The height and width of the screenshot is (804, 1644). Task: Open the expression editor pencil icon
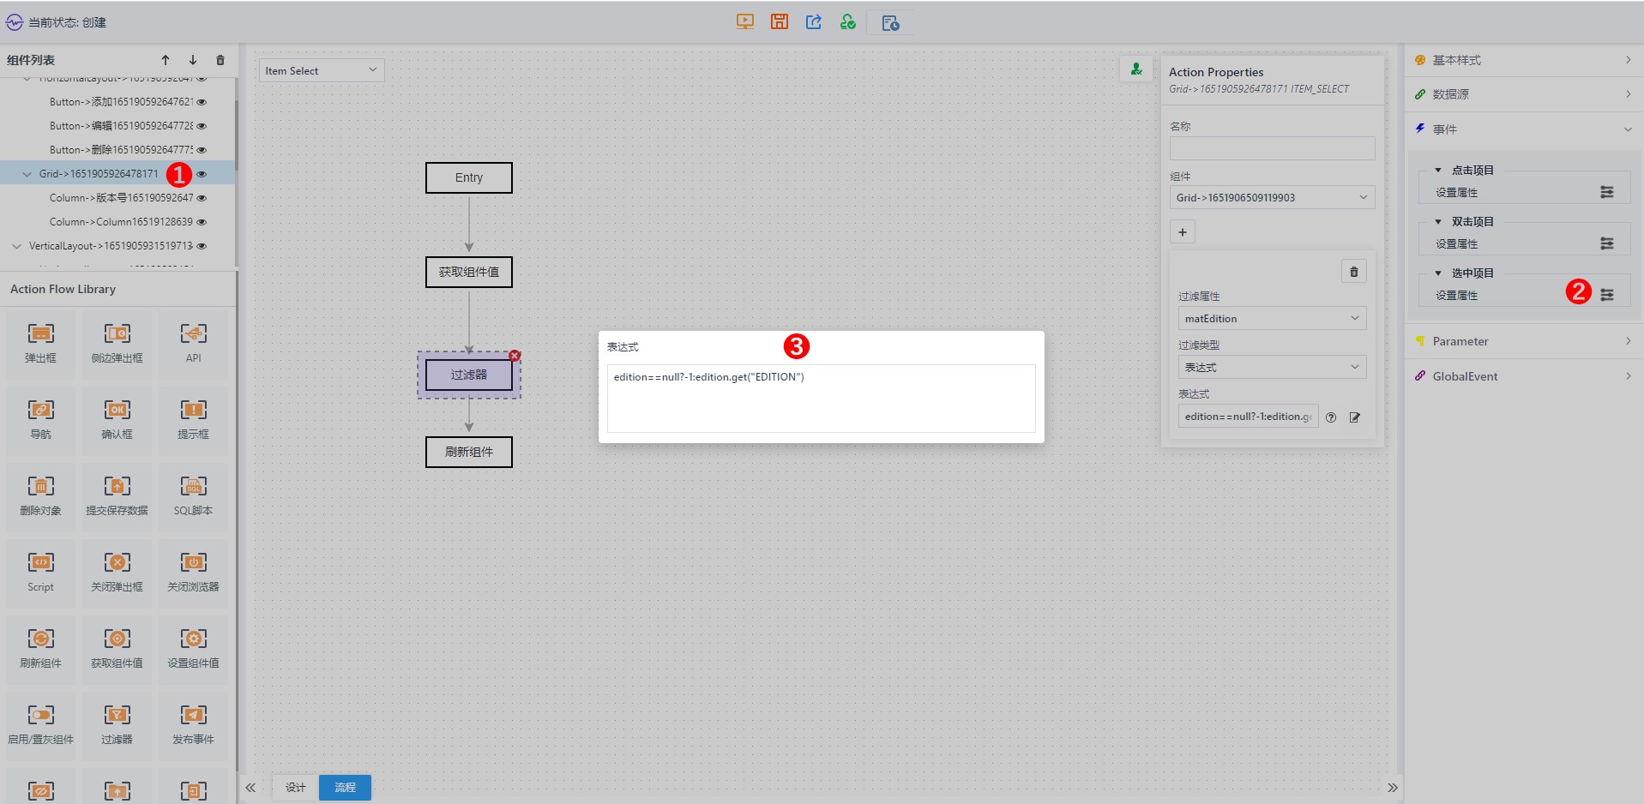click(1355, 417)
